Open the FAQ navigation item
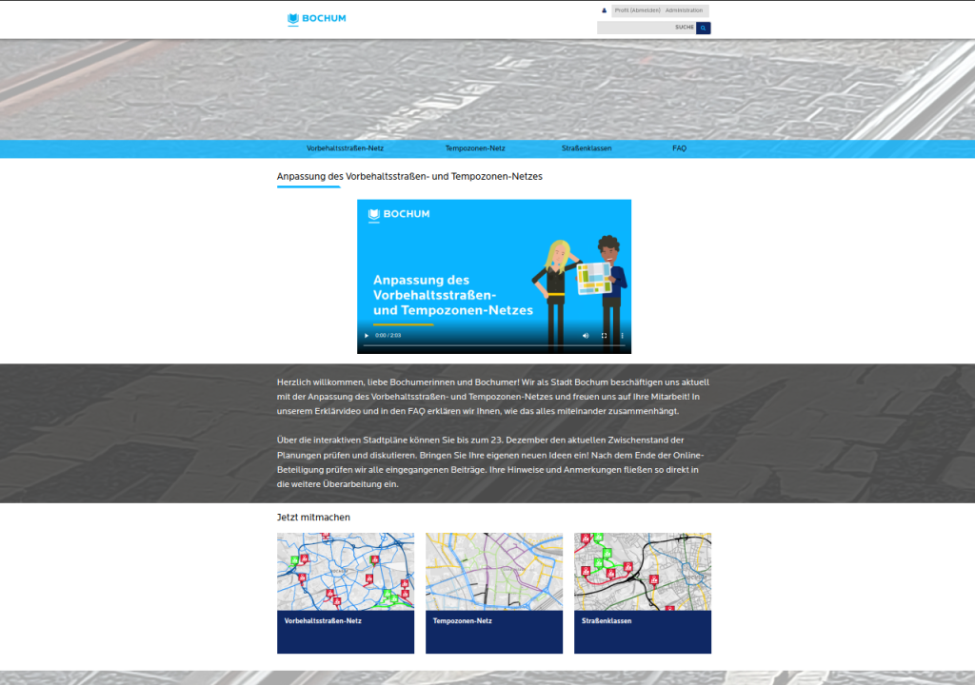975x685 pixels. pos(680,148)
